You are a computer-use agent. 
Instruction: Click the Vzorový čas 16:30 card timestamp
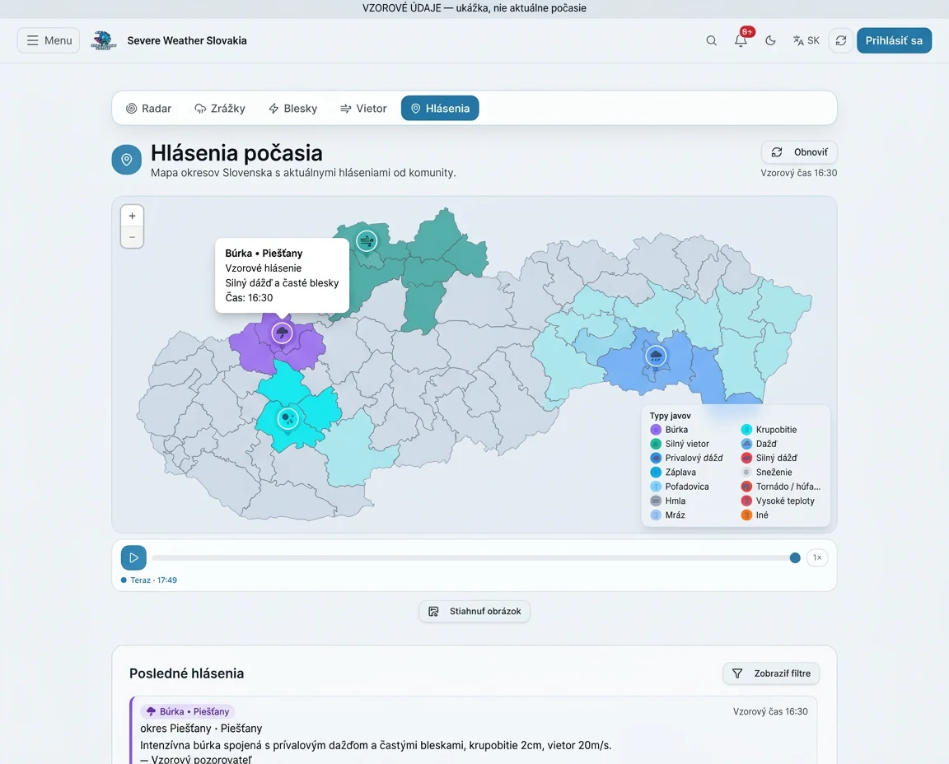point(770,711)
